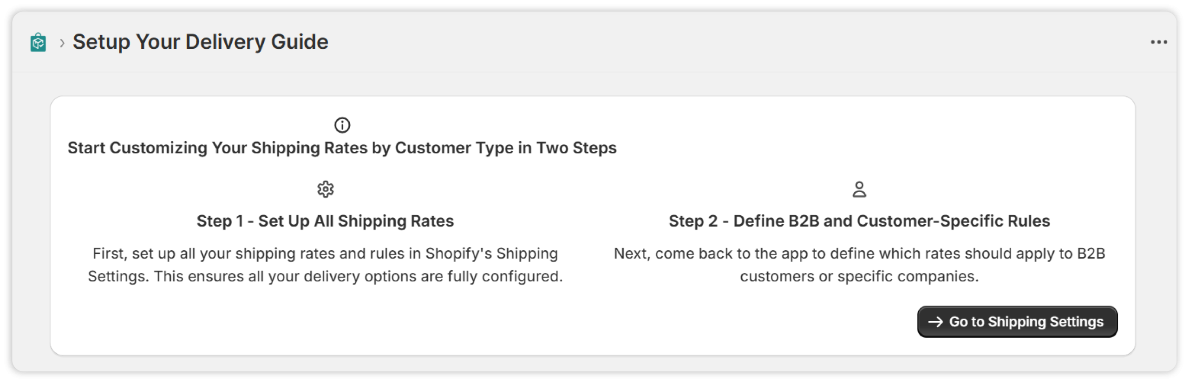Viewport: 1189px width, 383px height.
Task: Click the arrow icon inside the Shipping Settings button
Action: [935, 322]
